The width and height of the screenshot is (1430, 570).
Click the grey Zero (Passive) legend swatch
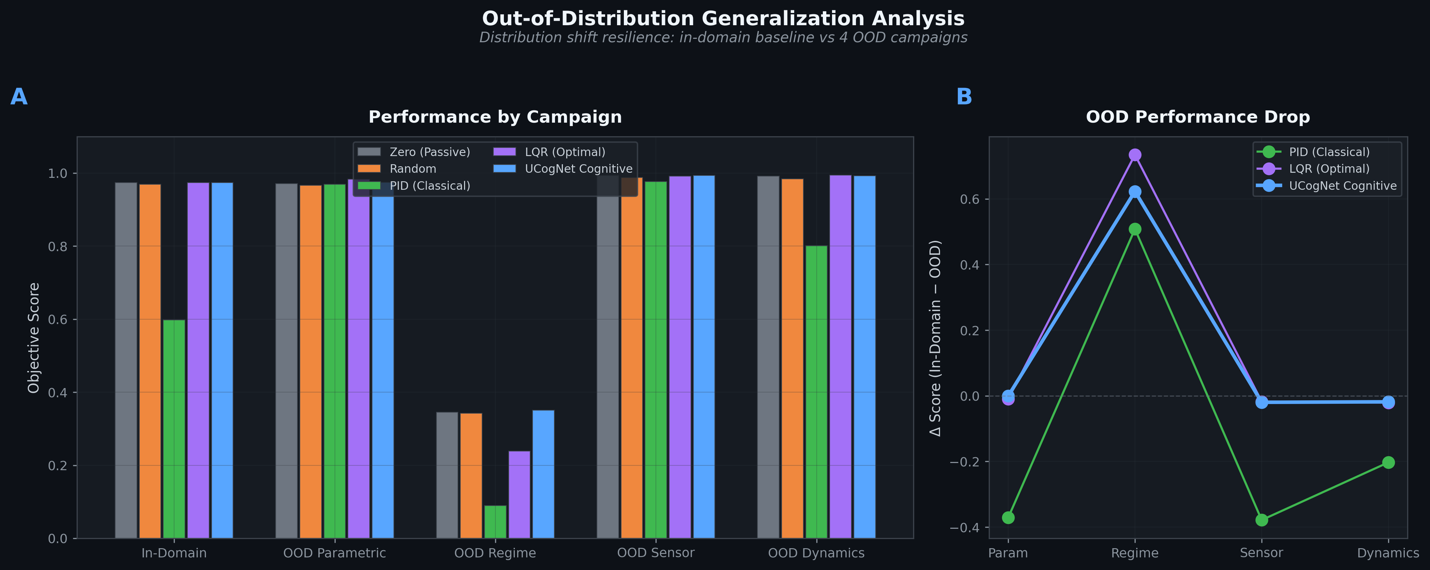369,152
